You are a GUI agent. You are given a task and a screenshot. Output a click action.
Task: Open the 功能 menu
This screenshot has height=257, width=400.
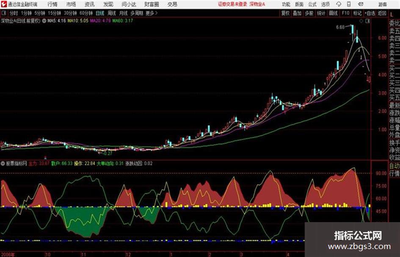coord(286,4)
